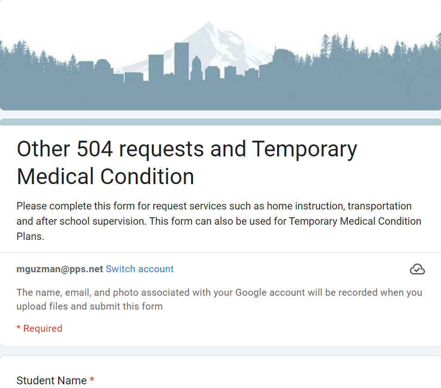Click the light blue accent bar above title
Viewport: 441px width, 388px height.
221,122
